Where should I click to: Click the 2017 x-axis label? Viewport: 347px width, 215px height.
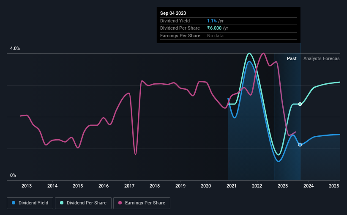(129, 186)
